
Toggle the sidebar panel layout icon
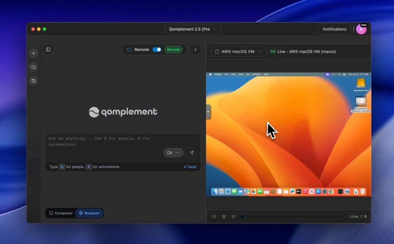click(x=48, y=49)
